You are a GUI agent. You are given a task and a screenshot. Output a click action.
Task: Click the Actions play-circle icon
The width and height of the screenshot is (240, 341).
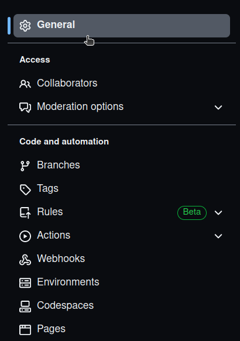[x=25, y=236]
